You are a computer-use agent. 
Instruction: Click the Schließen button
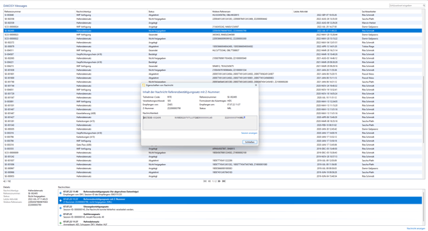pos(250,142)
